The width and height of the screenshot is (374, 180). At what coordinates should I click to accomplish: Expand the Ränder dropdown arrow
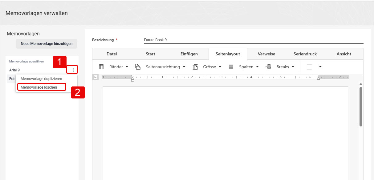pyautogui.click(x=127, y=67)
